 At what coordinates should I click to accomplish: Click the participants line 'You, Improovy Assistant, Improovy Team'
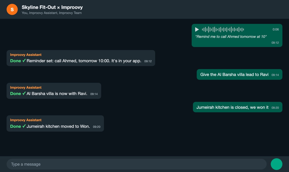52,13
